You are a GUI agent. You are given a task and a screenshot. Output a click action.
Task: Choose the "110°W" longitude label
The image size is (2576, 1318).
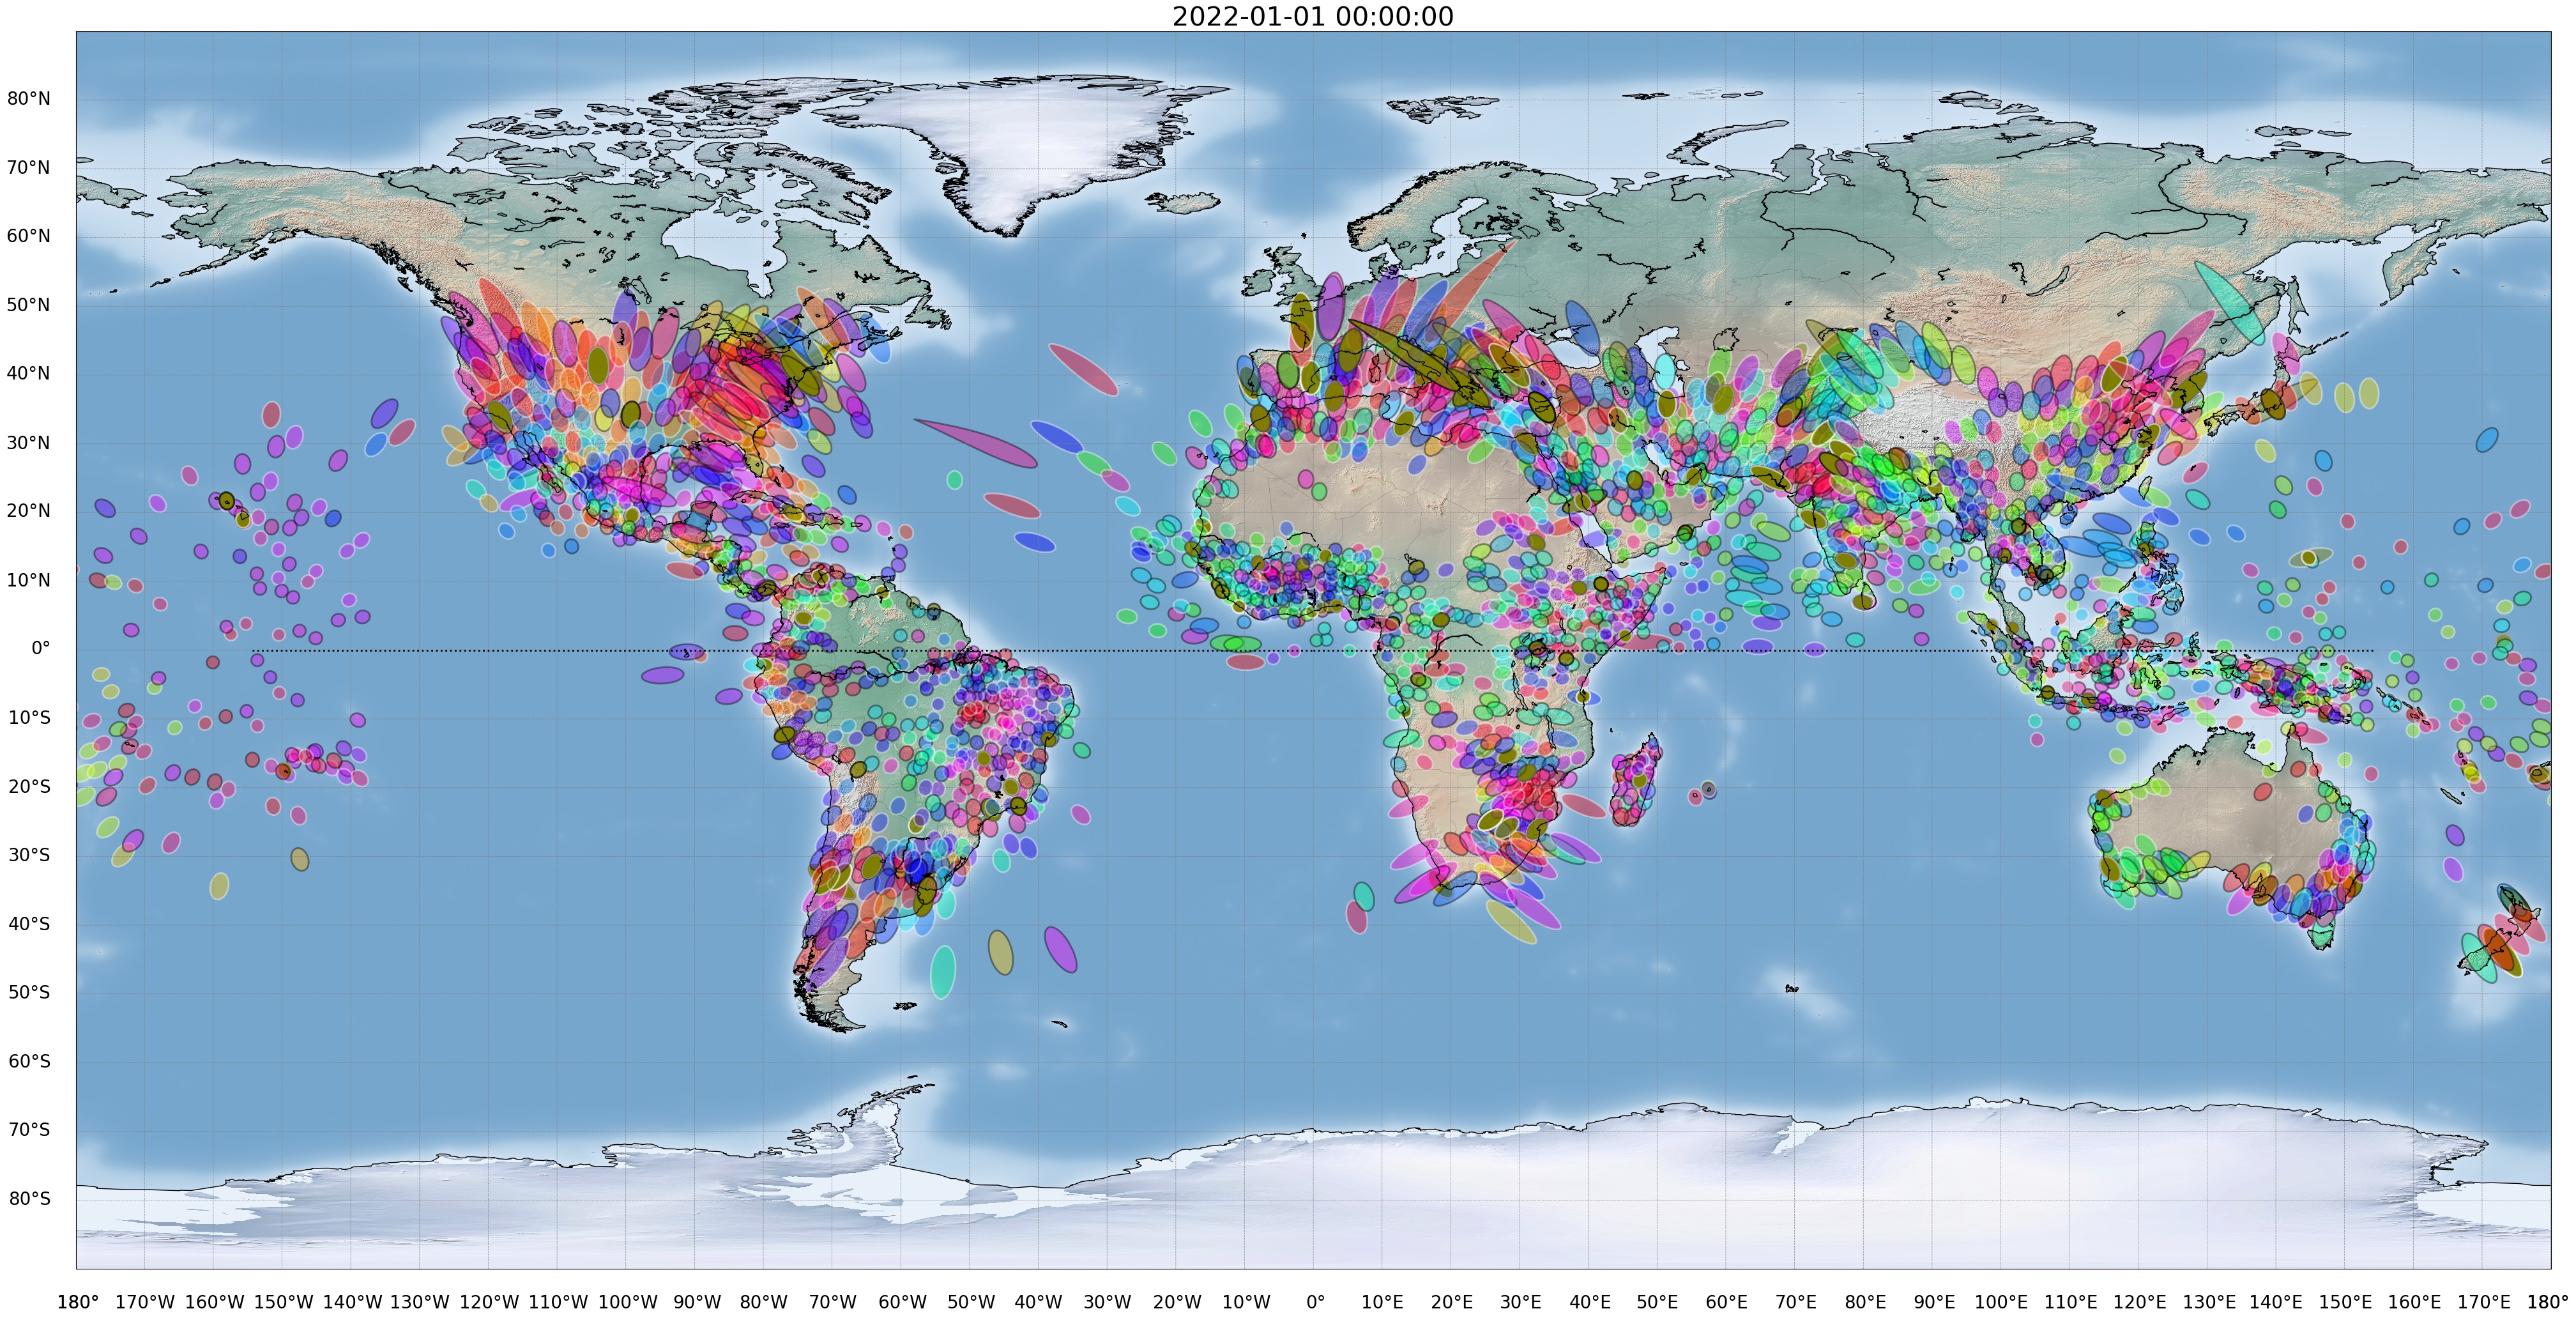click(558, 1302)
